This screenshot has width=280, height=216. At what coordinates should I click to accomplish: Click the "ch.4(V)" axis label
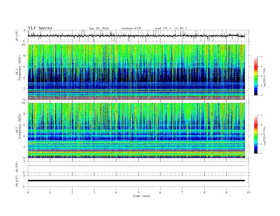click(17, 181)
